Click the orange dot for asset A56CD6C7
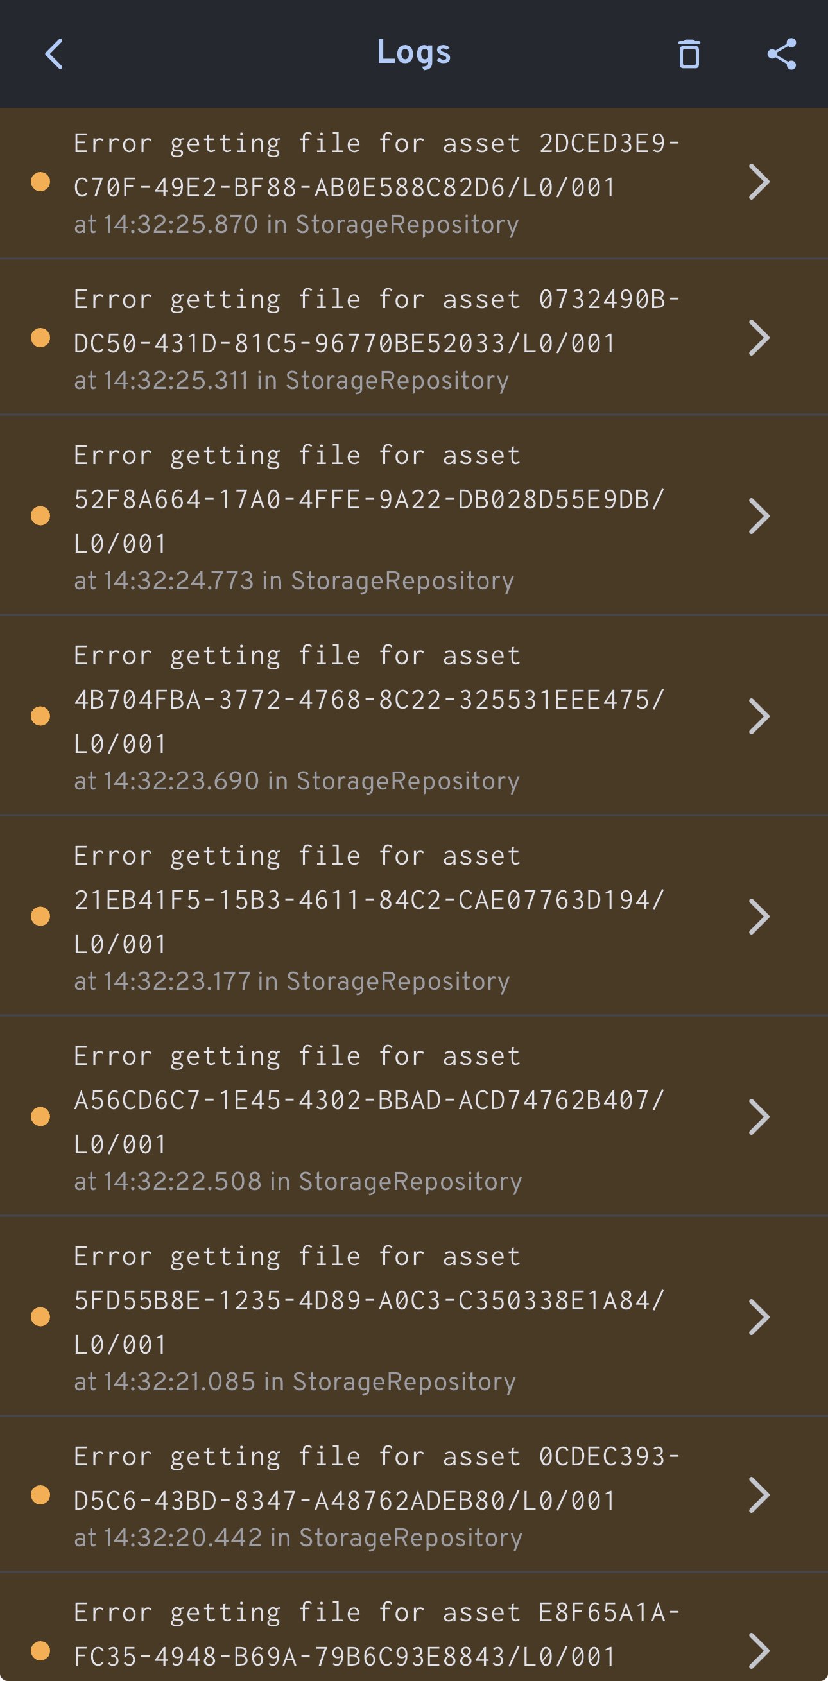This screenshot has height=1681, width=828. pos(40,1117)
